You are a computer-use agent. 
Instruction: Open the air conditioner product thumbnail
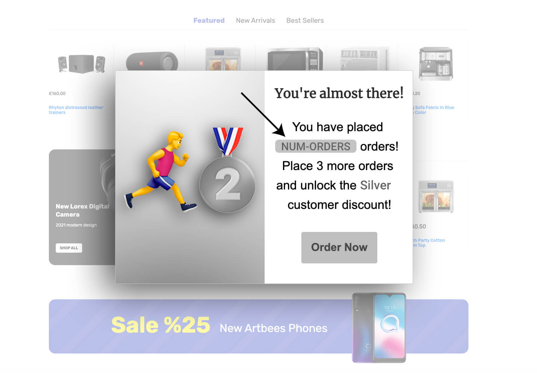tap(364, 59)
